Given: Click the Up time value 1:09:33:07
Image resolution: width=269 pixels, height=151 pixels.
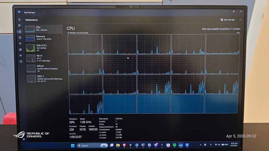Looking at the screenshot, I should point(75,137).
